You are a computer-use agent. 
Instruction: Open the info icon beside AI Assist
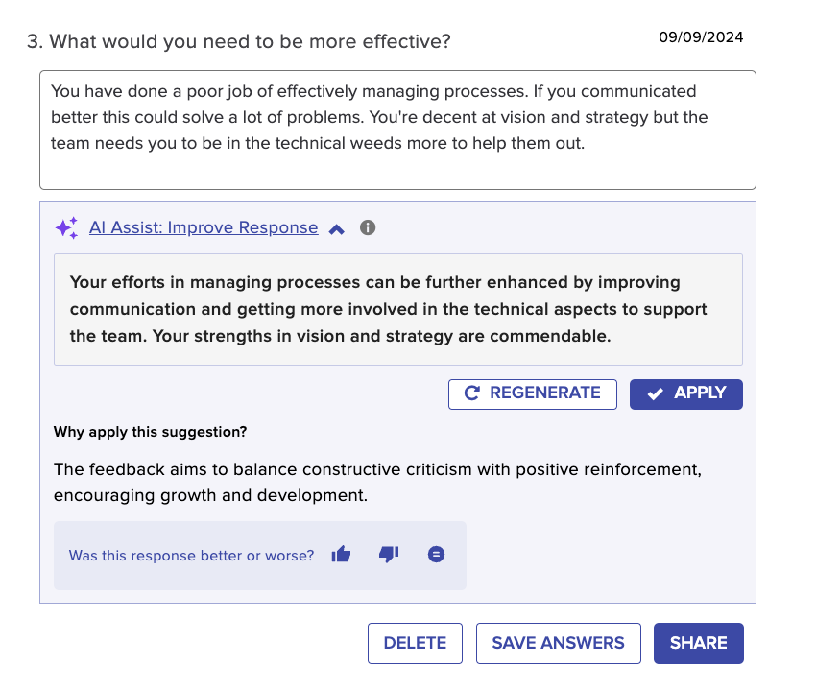coord(368,227)
